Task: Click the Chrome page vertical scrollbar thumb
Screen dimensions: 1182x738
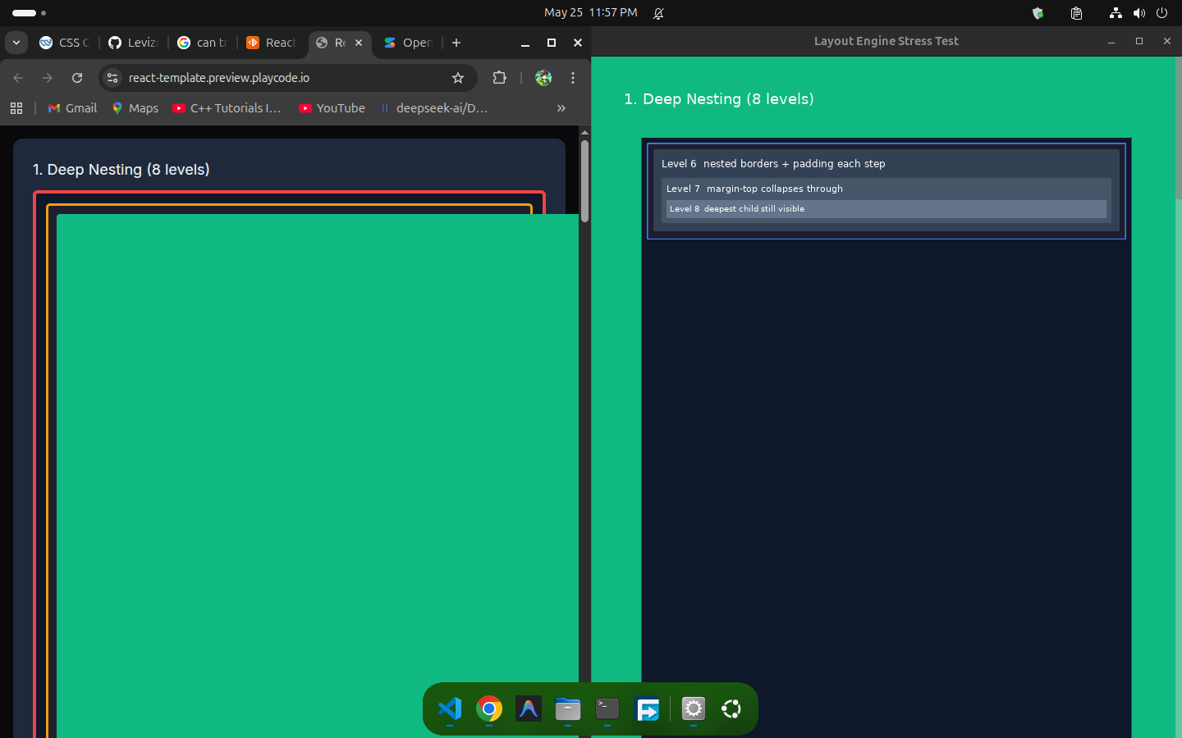Action: click(584, 180)
